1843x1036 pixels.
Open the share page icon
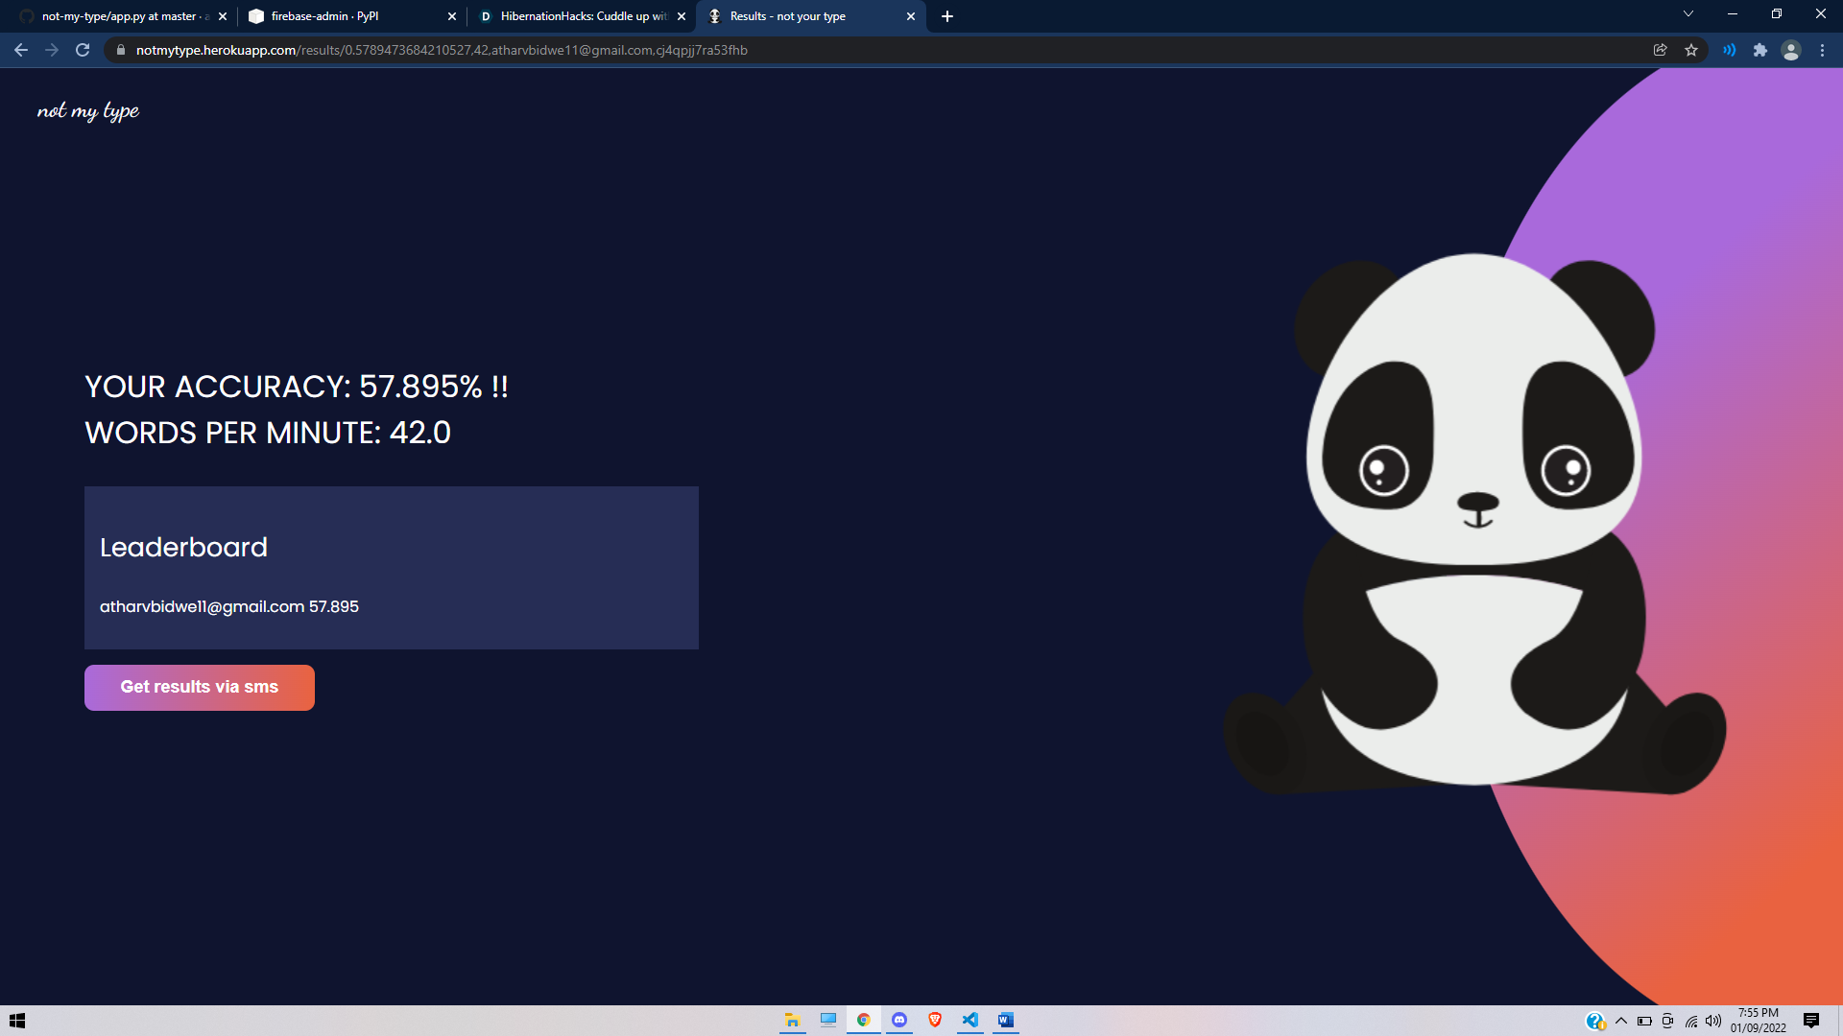coord(1660,50)
